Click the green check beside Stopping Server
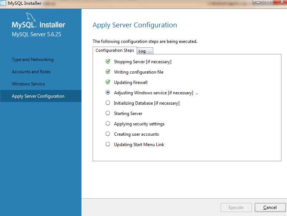The image size is (287, 216). [108, 61]
